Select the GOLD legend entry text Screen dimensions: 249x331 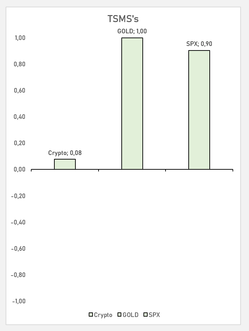click(130, 315)
